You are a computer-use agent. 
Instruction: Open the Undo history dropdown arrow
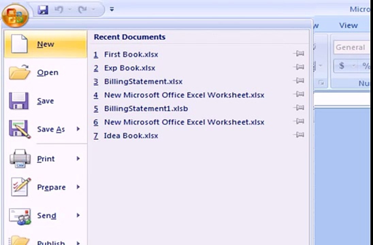coord(70,10)
